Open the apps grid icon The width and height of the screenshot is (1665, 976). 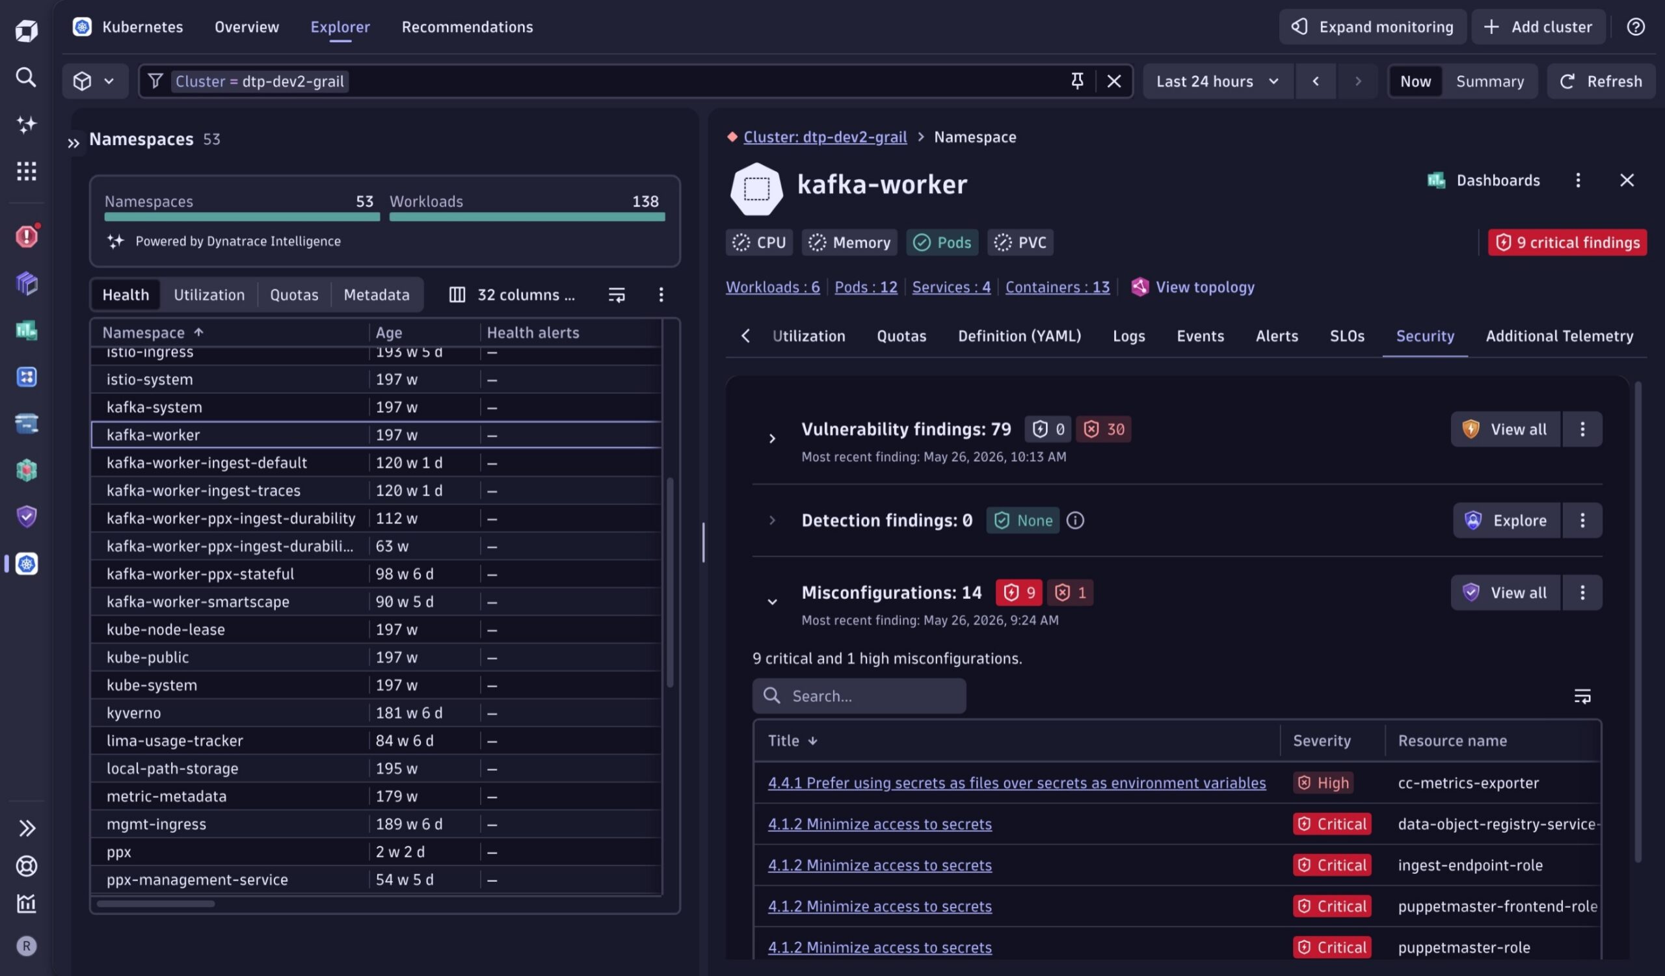point(27,171)
